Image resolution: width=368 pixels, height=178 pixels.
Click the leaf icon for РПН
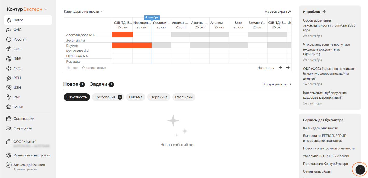[x=9, y=78]
